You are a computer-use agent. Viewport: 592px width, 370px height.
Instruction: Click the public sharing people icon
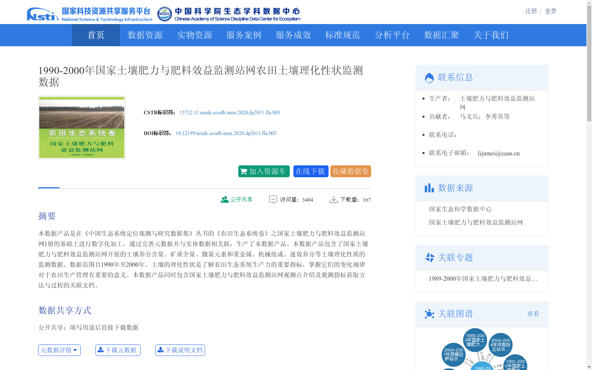225,199
